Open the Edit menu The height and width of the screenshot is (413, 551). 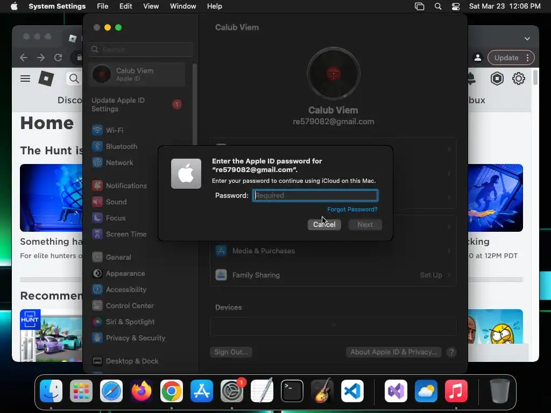125,6
